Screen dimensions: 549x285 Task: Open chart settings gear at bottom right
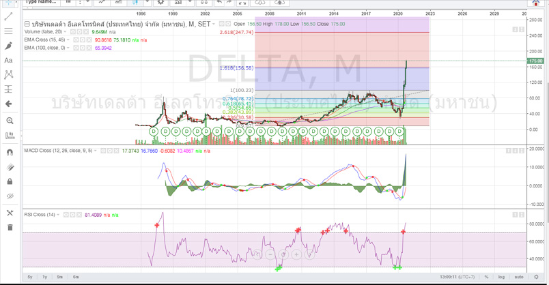coord(536,277)
